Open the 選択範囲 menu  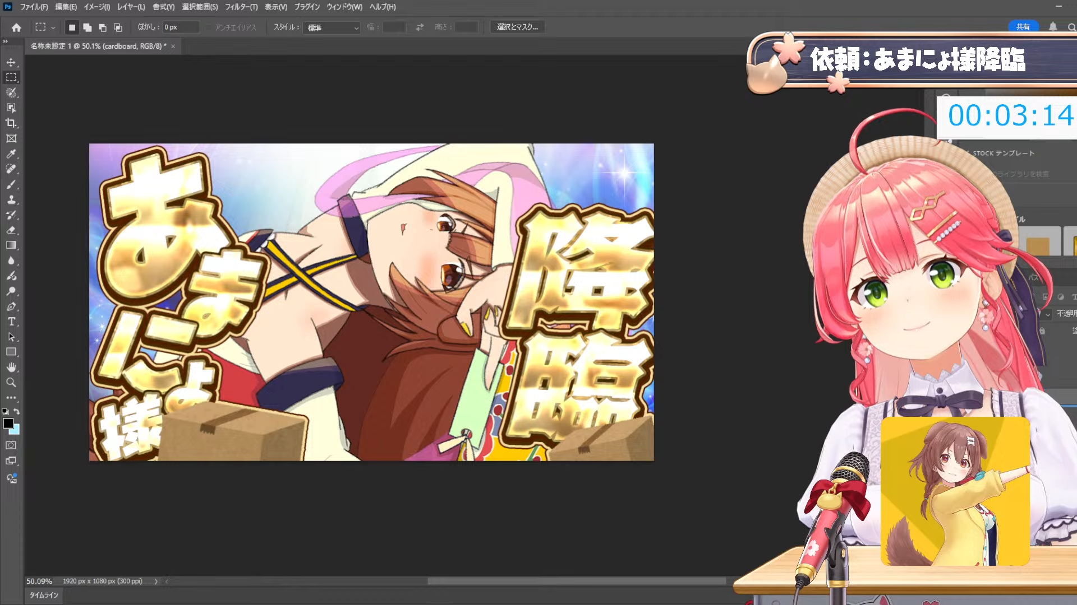[200, 7]
